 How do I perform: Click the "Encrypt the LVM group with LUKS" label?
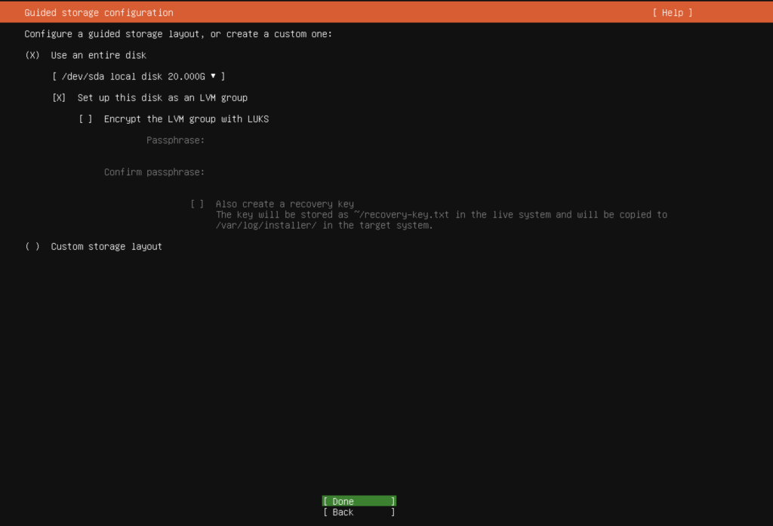click(x=186, y=118)
